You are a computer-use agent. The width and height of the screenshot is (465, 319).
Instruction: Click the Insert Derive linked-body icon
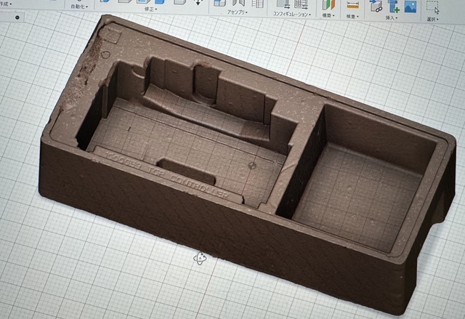click(376, 6)
